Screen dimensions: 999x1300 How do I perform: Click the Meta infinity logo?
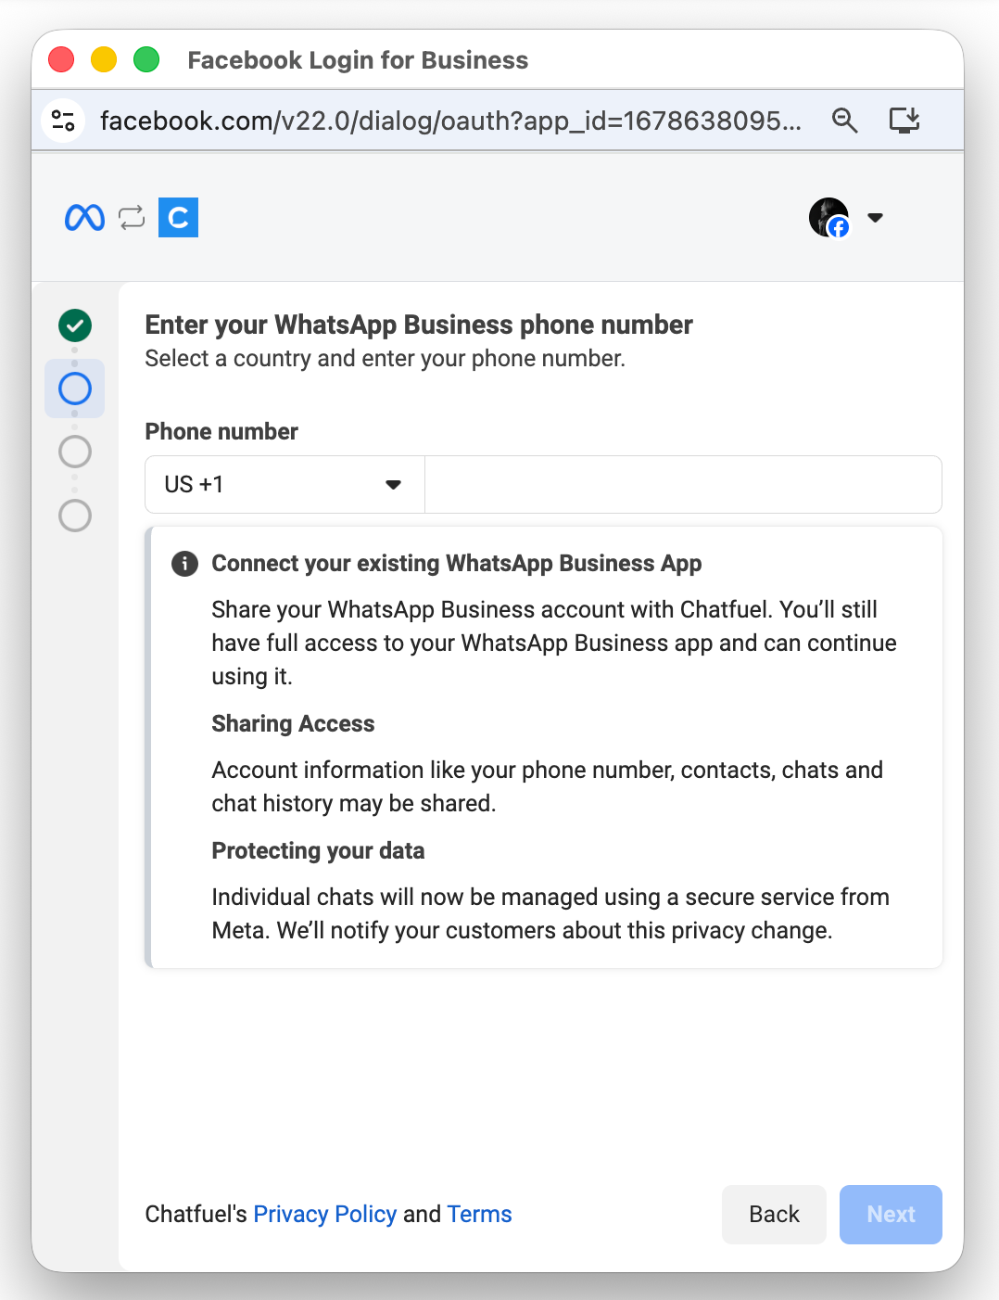pos(84,218)
